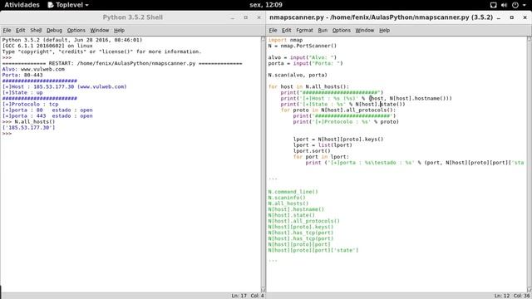Open Window menu in nmapscanner.py editor

tap(364, 30)
